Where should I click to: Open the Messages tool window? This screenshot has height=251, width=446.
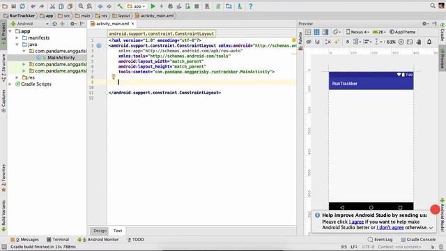coord(25,240)
